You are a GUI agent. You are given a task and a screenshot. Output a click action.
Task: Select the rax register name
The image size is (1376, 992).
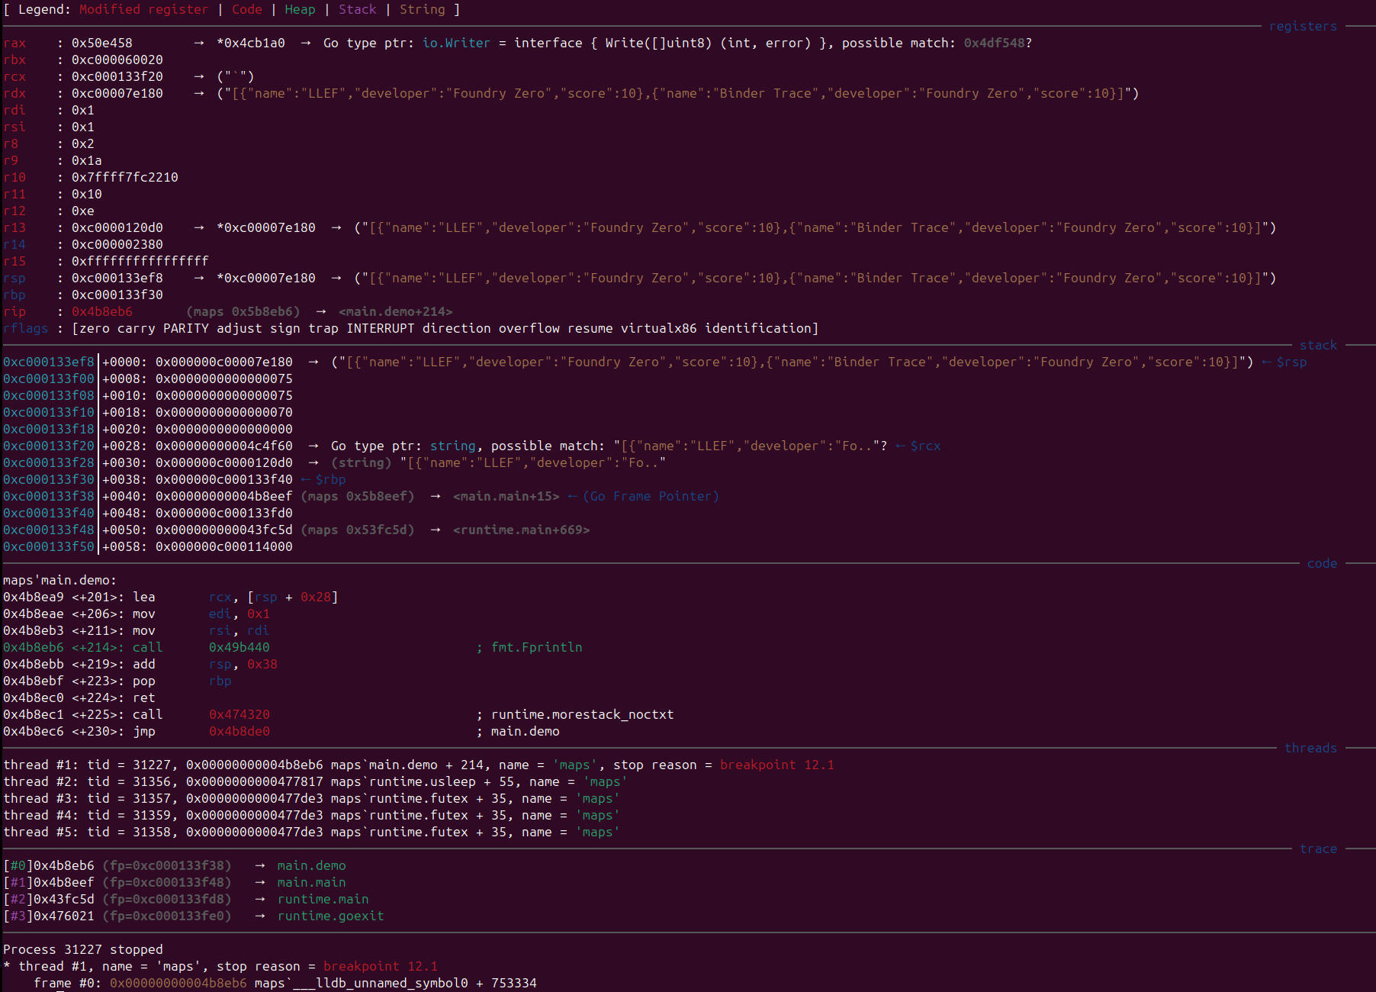point(14,43)
